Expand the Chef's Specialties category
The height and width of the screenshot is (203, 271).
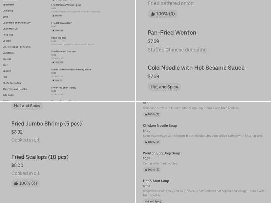pyautogui.click(x=12, y=83)
